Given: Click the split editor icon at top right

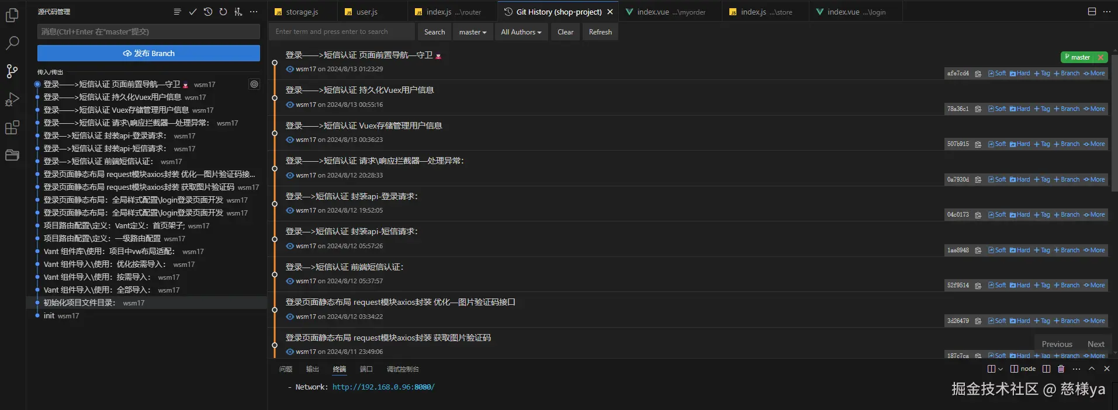Looking at the screenshot, I should [x=1092, y=12].
